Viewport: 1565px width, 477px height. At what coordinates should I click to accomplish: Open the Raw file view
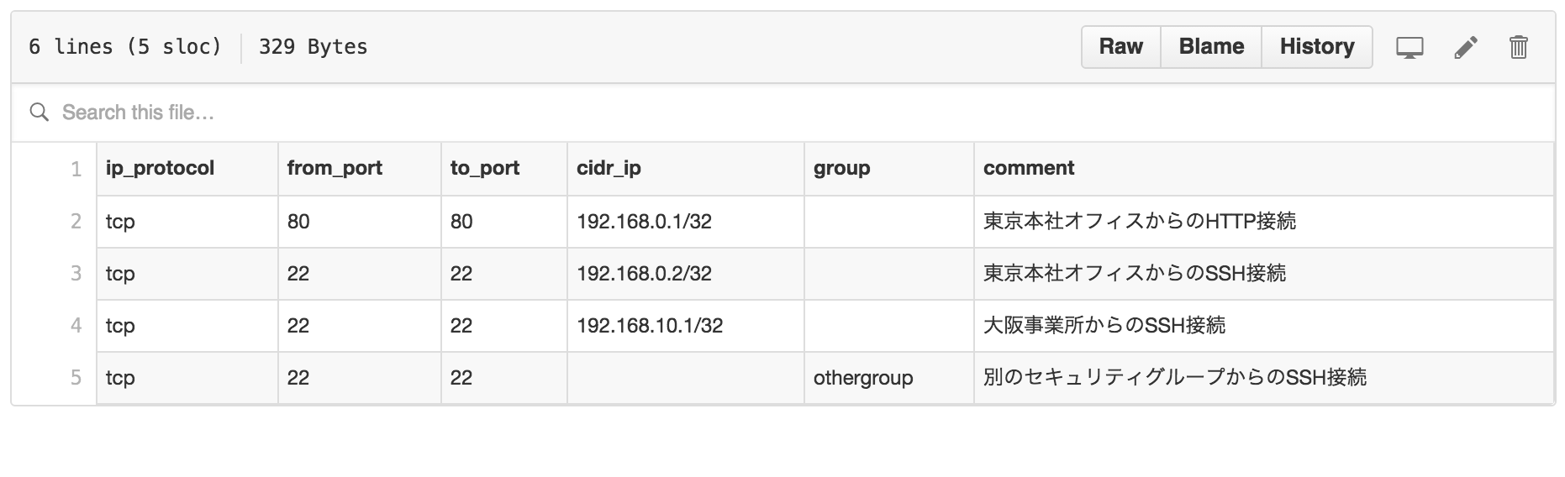(1120, 46)
